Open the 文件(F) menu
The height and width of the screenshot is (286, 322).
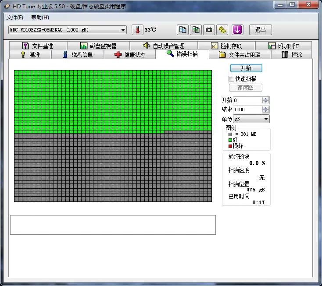pos(14,18)
